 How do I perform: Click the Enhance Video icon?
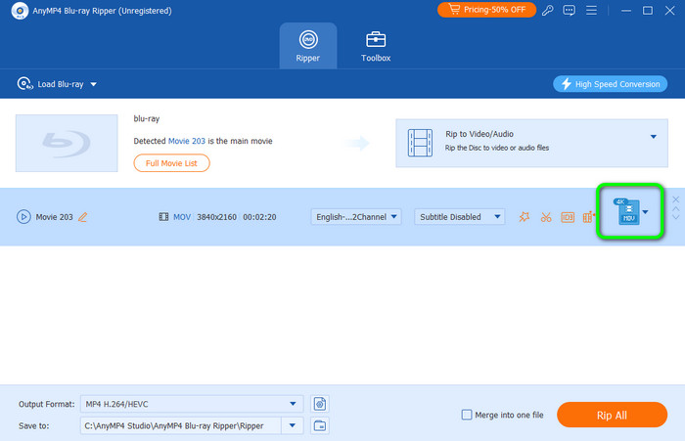[588, 216]
